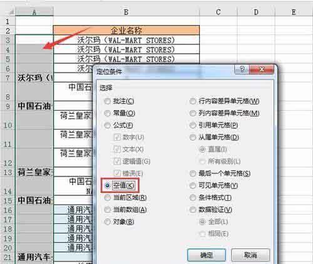313x264 pixels.
Task: Click cell B10 with 荷兰皇家 text
Action: coord(73,120)
